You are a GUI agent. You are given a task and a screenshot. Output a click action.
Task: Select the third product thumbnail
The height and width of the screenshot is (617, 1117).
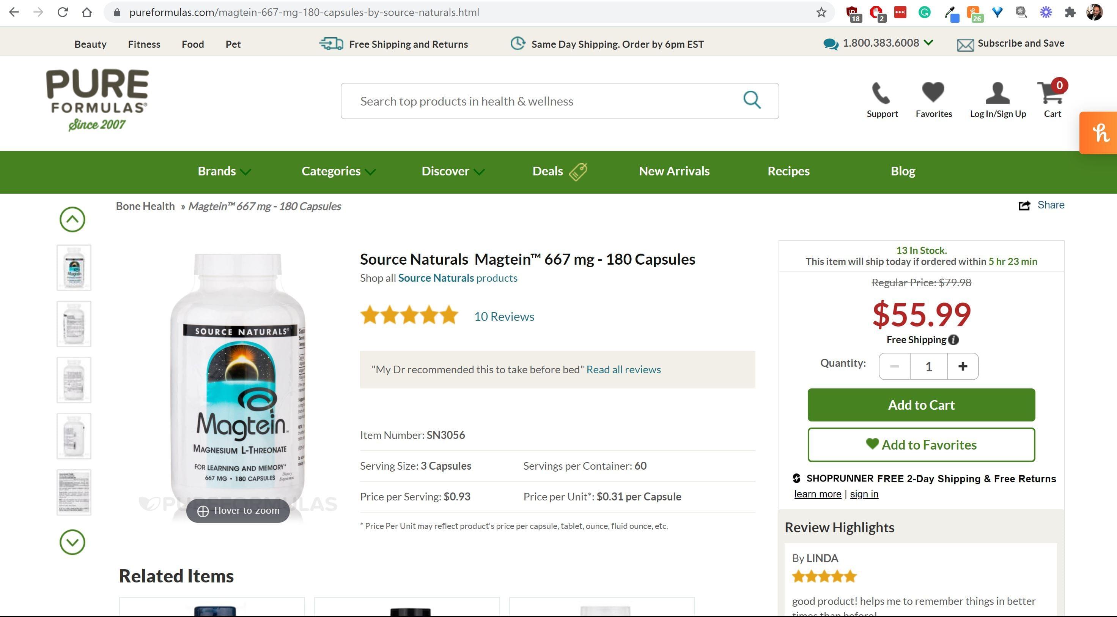point(74,380)
